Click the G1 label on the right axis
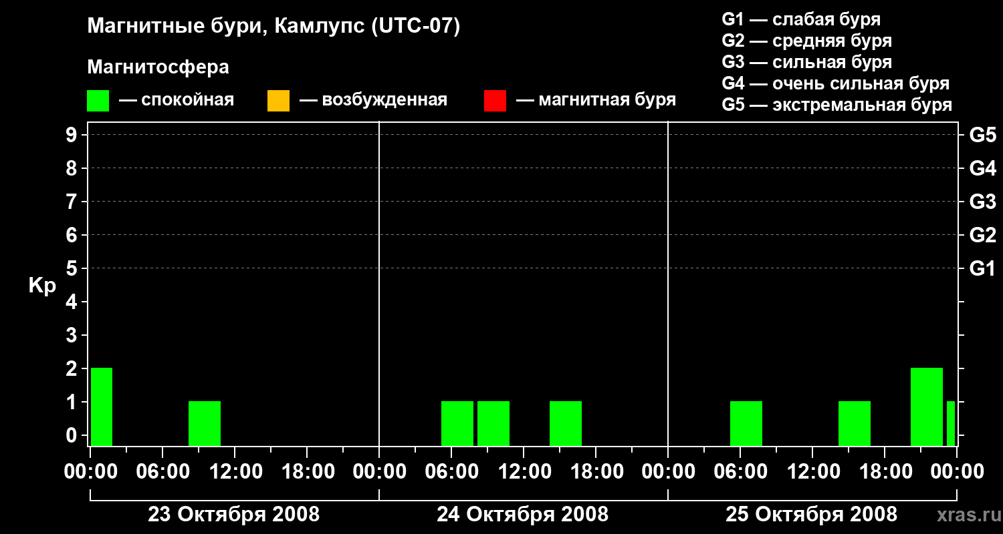Viewport: 1003px width, 534px height. tap(983, 268)
